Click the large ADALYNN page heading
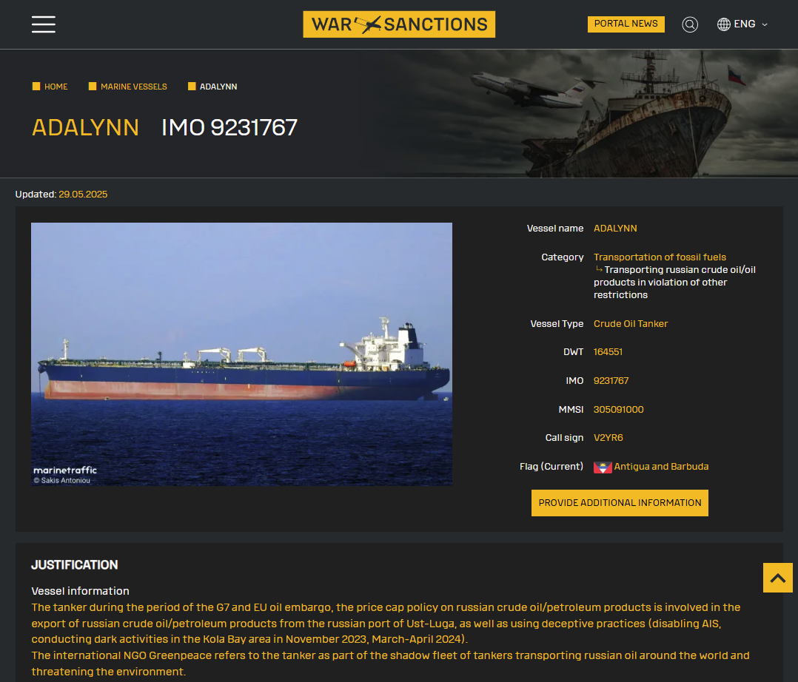The height and width of the screenshot is (682, 798). tap(86, 127)
